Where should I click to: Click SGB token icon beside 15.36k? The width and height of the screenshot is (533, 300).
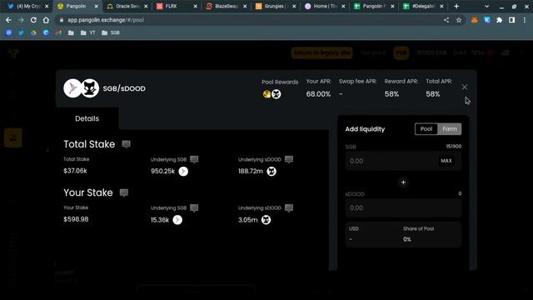click(x=177, y=220)
